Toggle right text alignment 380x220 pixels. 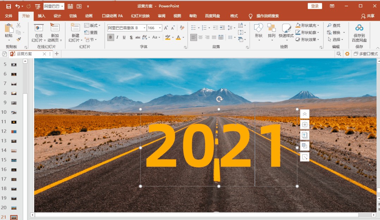click(x=207, y=37)
